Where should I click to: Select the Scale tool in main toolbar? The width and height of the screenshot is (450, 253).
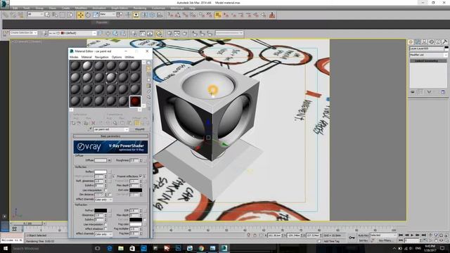coord(96,15)
